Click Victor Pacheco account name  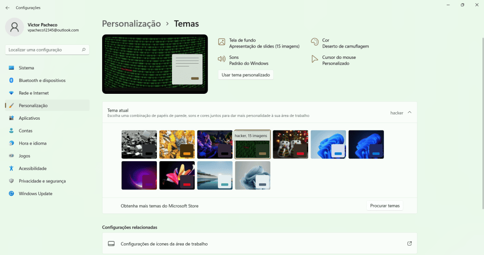coord(42,25)
